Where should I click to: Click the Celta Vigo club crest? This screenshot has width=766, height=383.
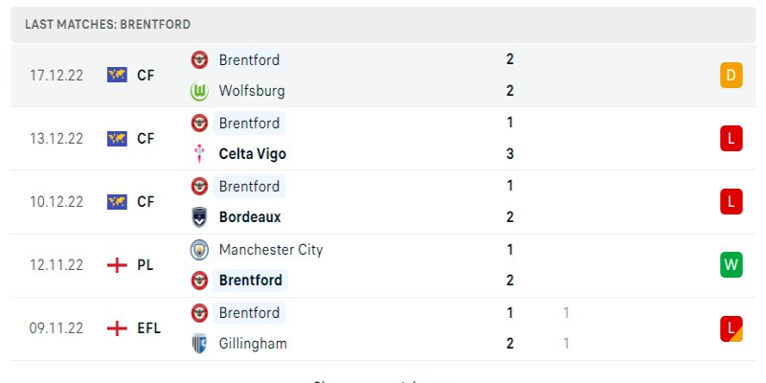click(199, 154)
